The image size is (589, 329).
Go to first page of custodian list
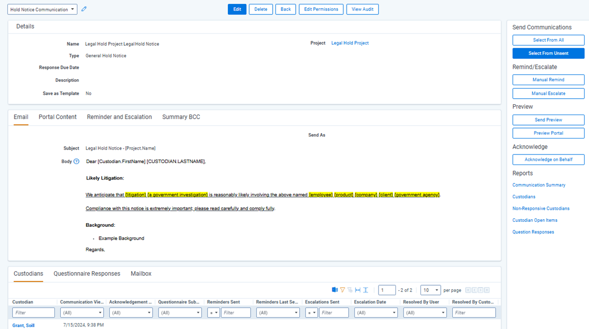[x=468, y=290]
